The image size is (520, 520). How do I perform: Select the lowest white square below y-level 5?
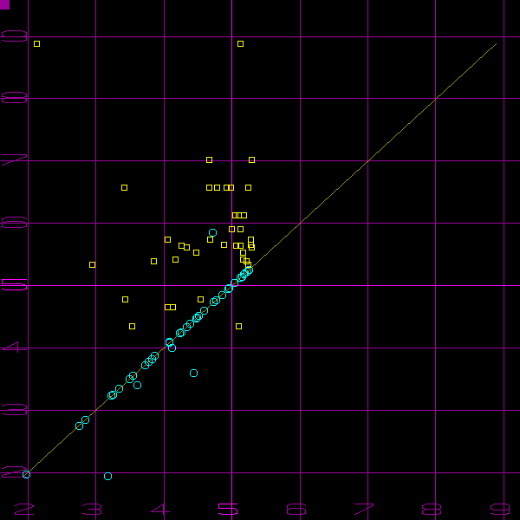pyautogui.click(x=132, y=326)
